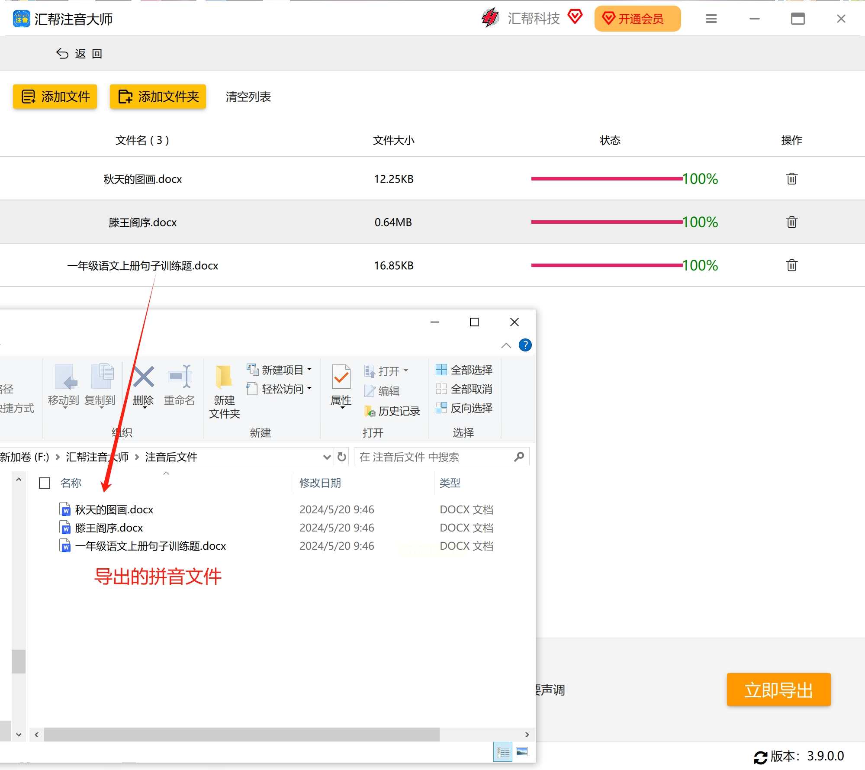Click the 返回 back item
The height and width of the screenshot is (770, 865).
tap(79, 54)
